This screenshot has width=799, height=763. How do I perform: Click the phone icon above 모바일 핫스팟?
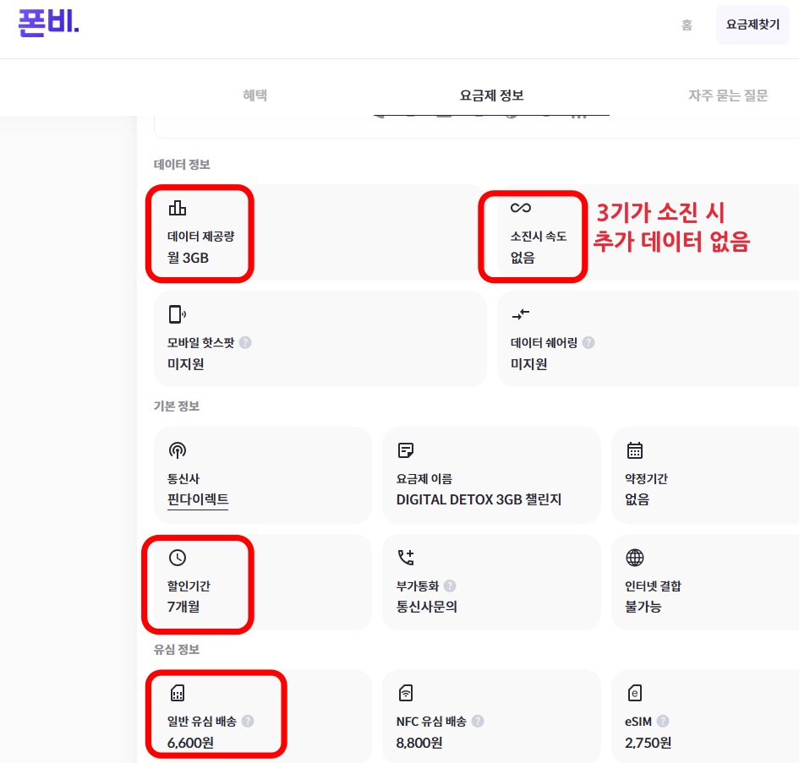(x=178, y=313)
